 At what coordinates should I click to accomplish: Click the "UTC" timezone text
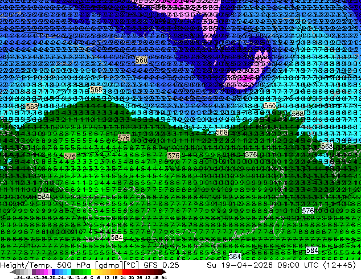tap(311, 265)
